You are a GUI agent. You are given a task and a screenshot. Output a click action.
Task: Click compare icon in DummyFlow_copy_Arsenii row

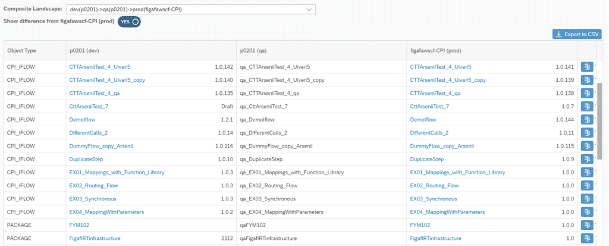[x=587, y=146]
